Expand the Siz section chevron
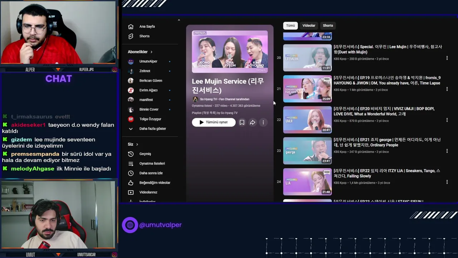Image resolution: width=458 pixels, height=258 pixels. (137, 144)
